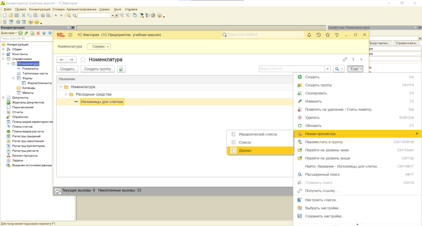This screenshot has width=422, height=226.
Task: Select Иерархический список view mode
Action: [260, 134]
